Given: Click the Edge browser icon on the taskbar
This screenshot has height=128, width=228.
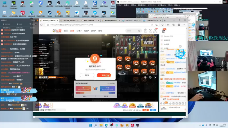Looking at the screenshot, I should [x=106, y=125].
